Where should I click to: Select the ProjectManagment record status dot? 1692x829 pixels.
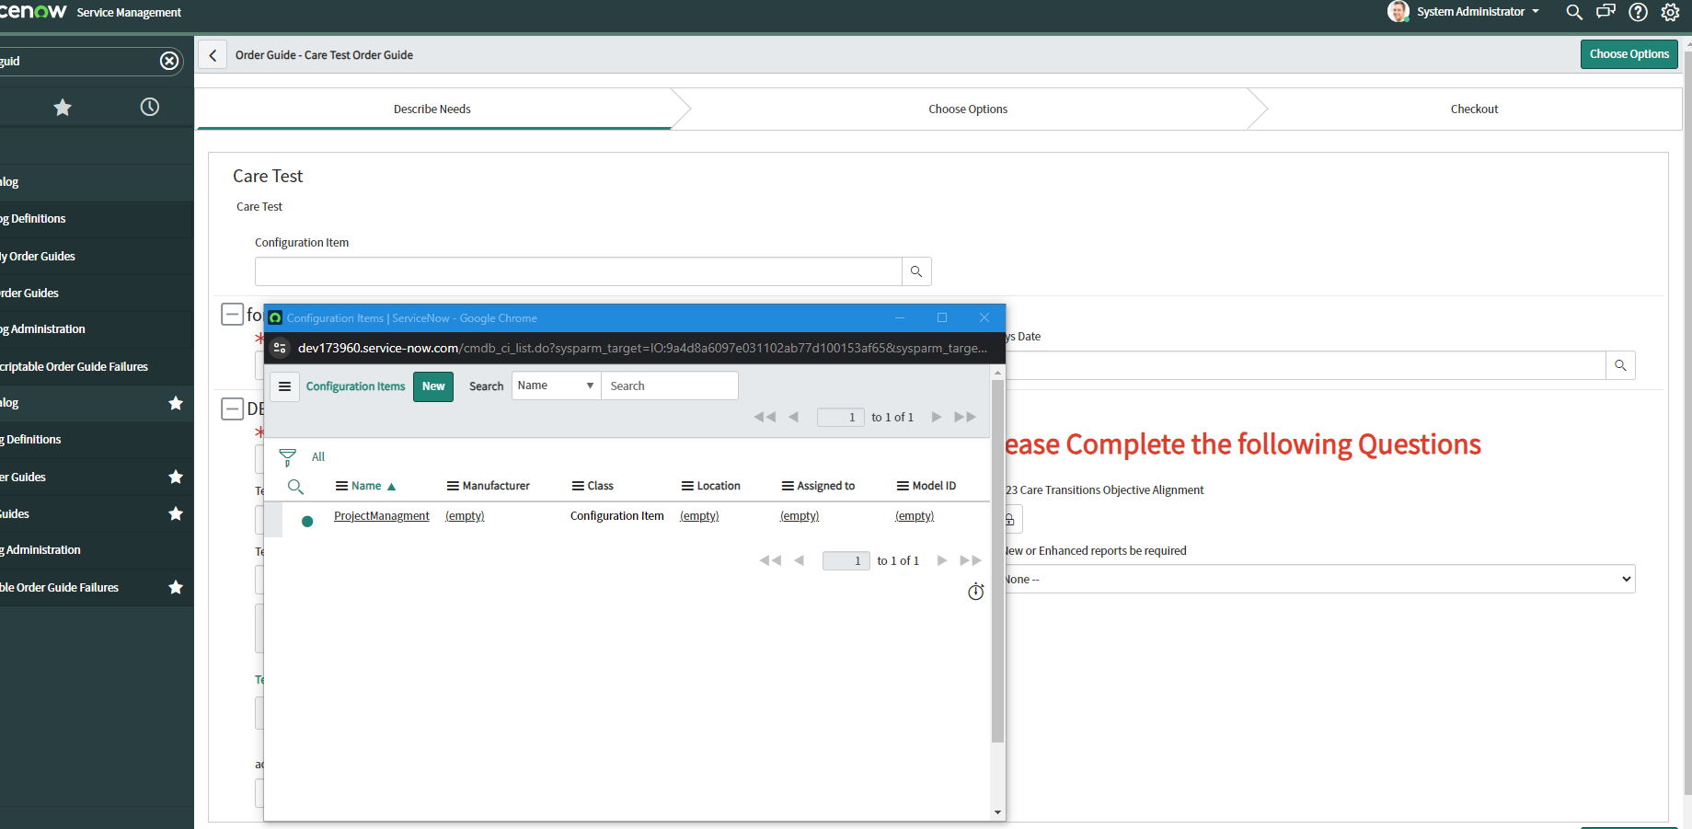(x=307, y=521)
